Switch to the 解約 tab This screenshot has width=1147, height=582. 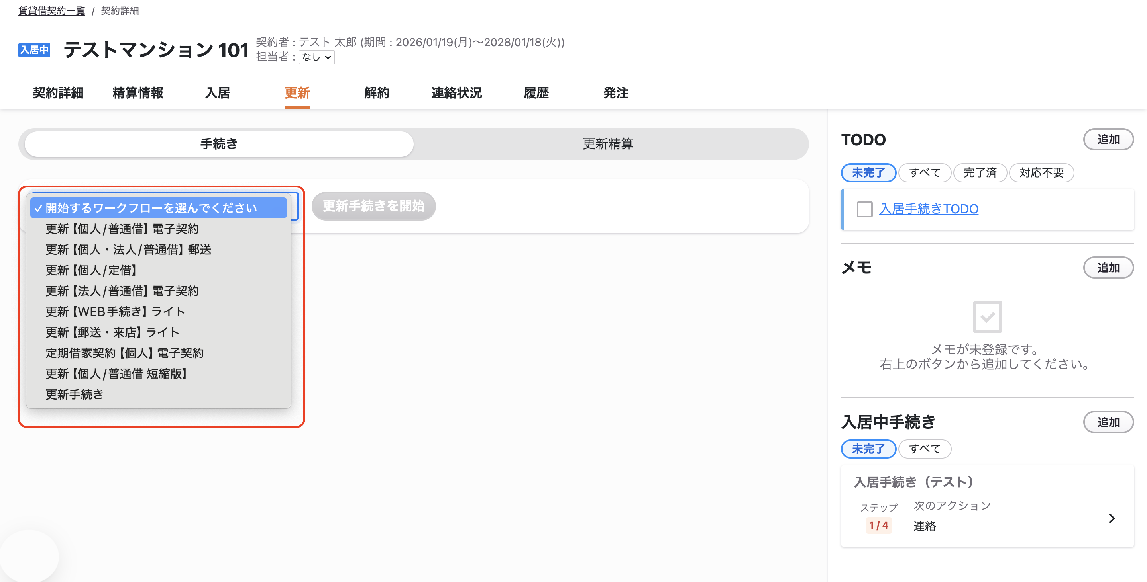click(377, 93)
